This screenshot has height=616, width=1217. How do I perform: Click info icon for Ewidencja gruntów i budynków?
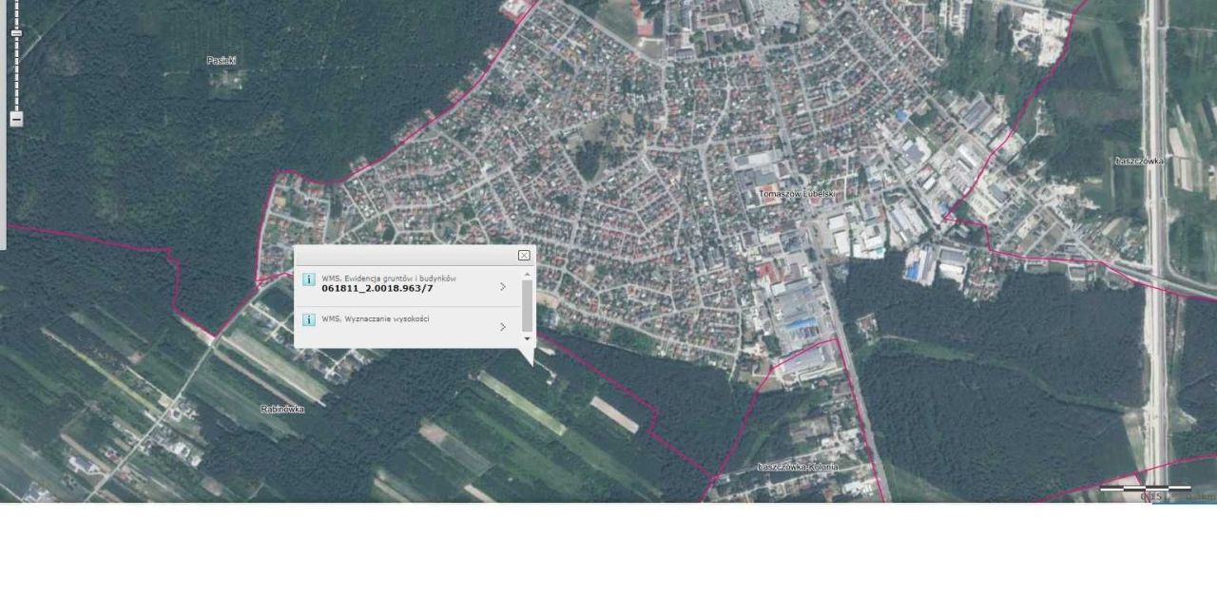308,279
